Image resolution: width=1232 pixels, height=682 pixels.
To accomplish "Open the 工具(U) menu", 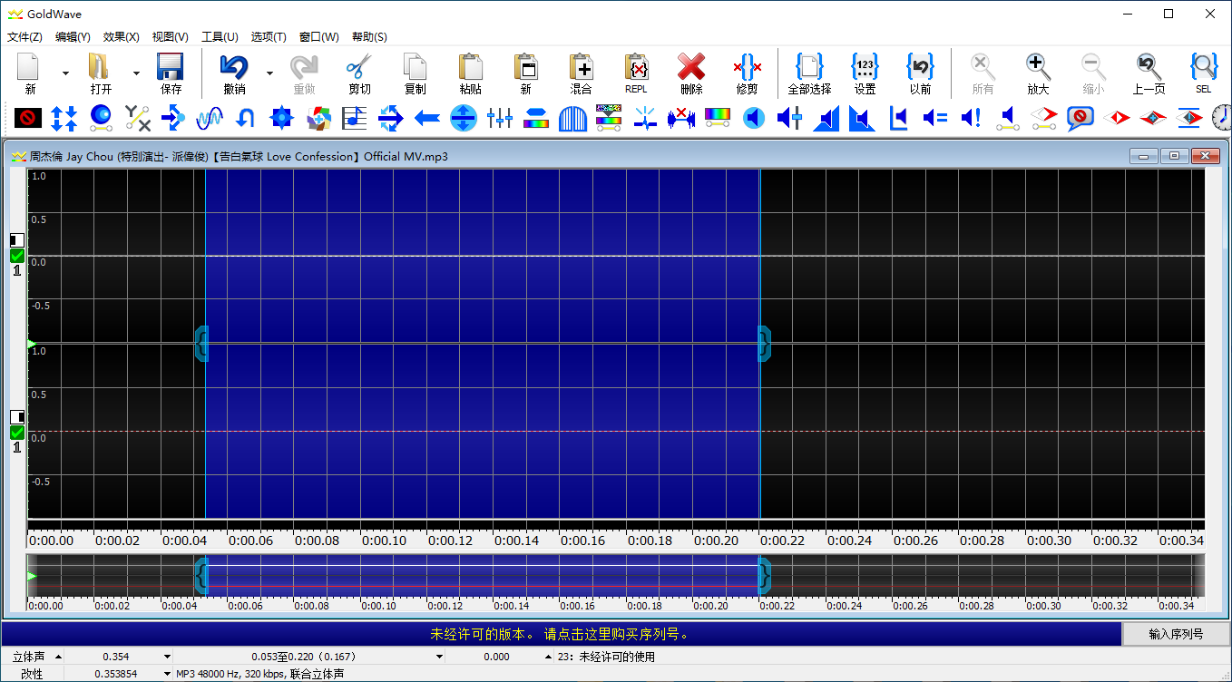I will 220,37.
